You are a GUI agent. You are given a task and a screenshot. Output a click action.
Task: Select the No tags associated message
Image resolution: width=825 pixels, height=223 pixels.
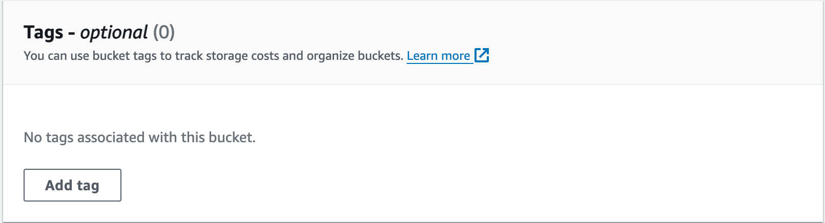click(139, 138)
